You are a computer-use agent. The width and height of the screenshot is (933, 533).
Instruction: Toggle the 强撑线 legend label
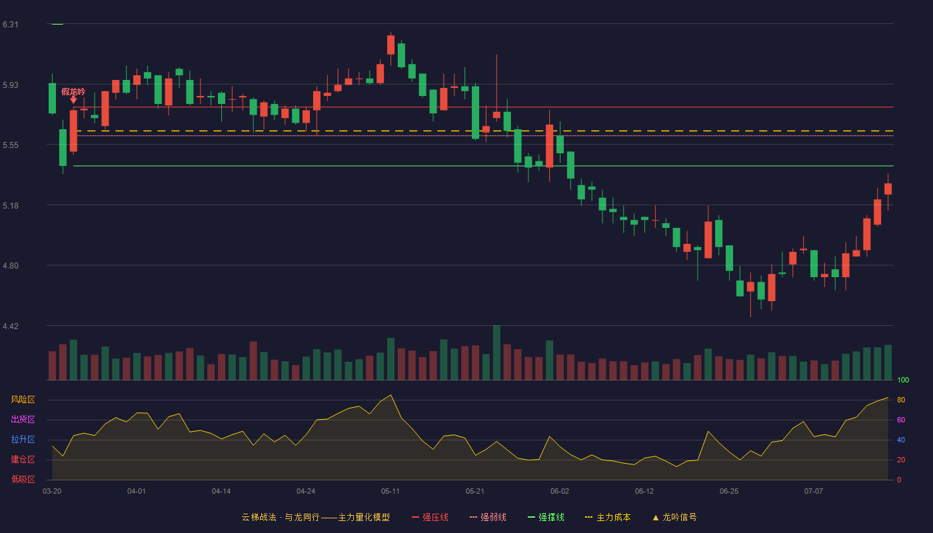point(551,517)
